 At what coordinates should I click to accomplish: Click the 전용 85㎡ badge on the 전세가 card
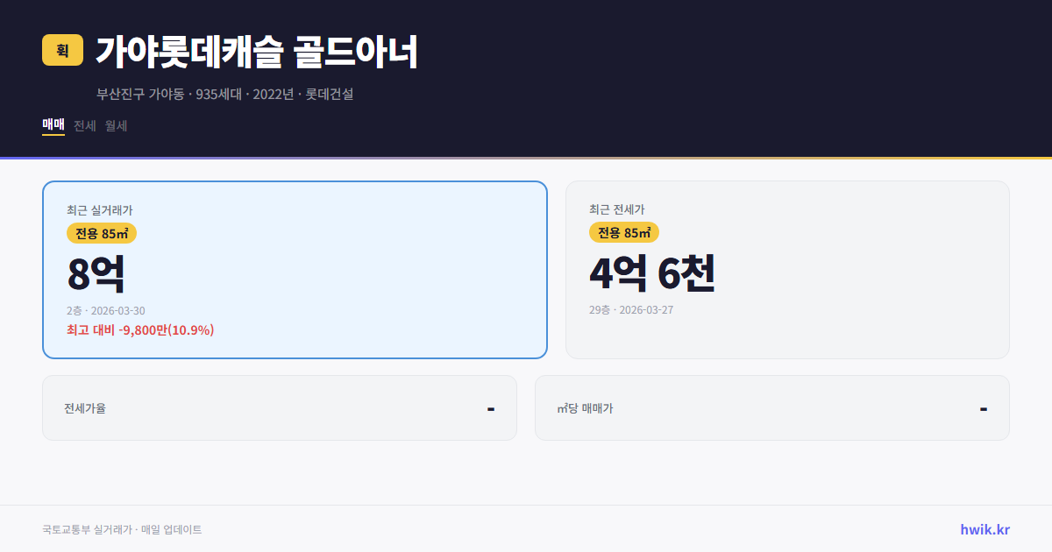point(624,233)
